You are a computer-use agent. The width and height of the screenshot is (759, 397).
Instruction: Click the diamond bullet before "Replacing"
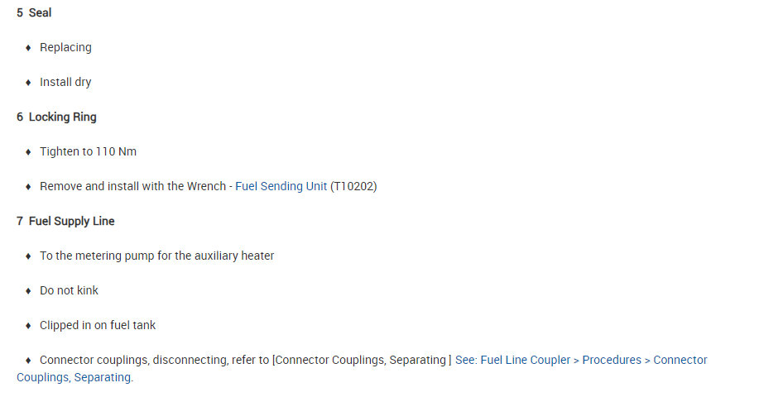point(28,48)
